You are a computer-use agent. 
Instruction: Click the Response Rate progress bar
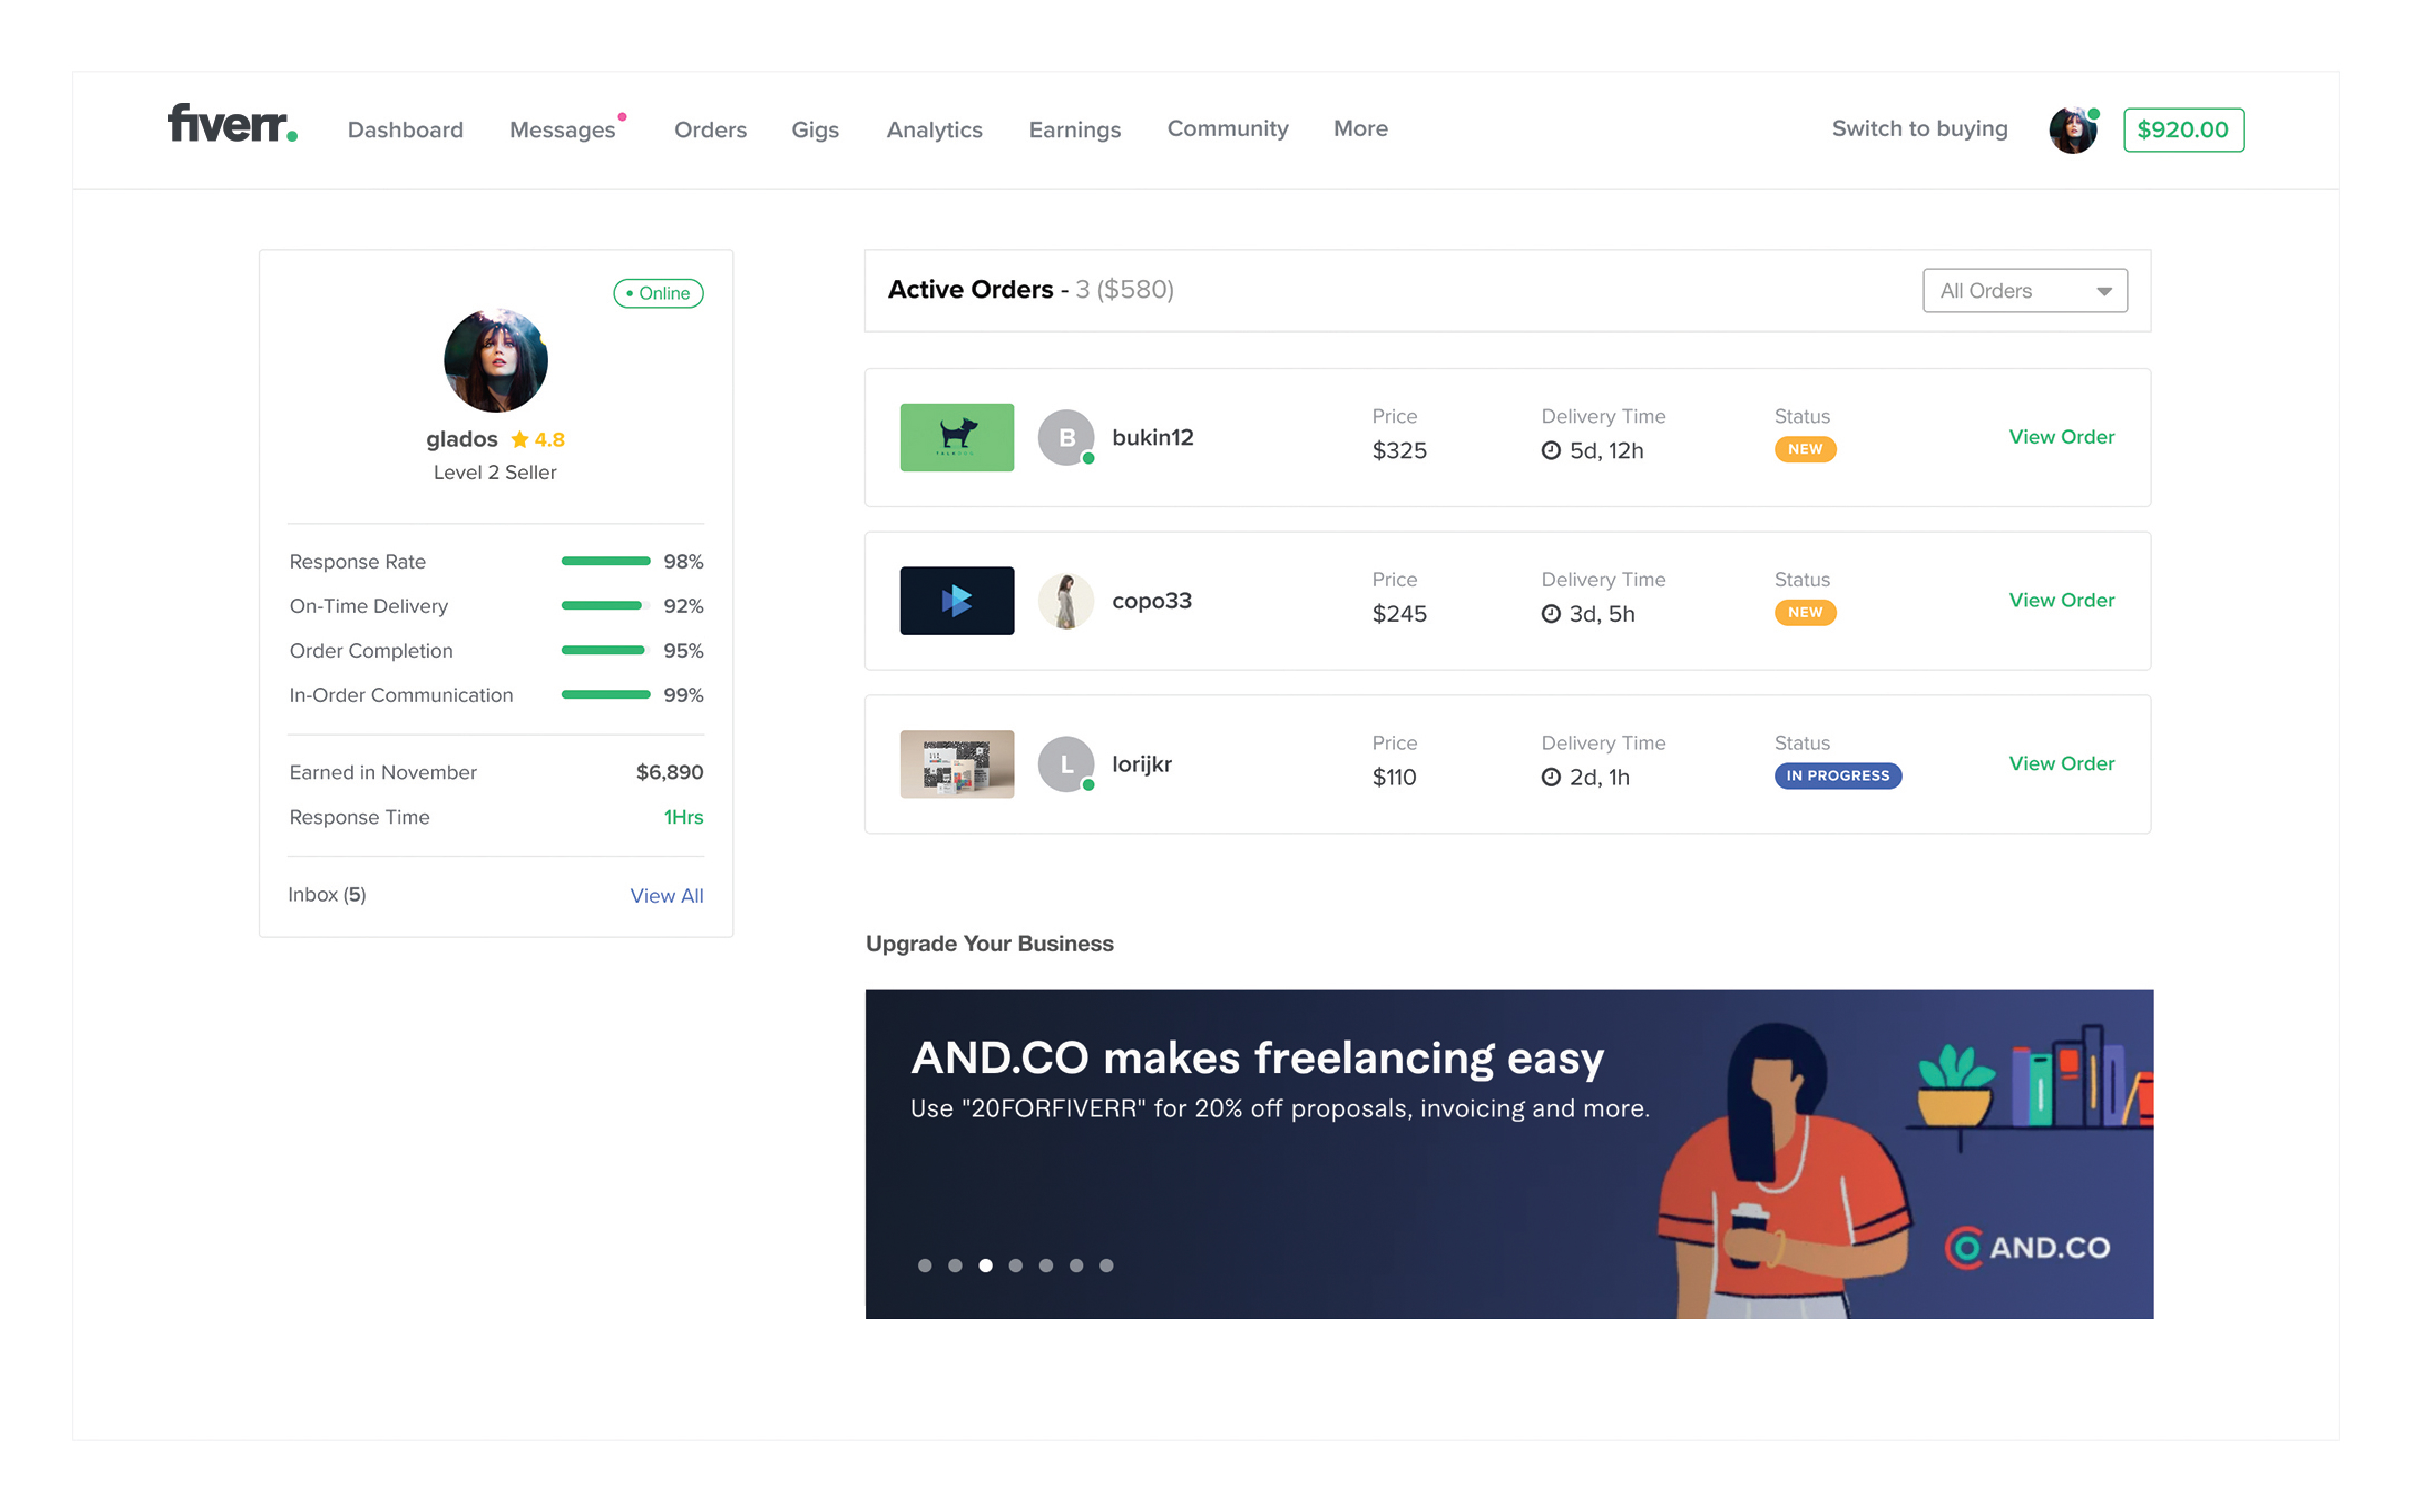point(605,561)
